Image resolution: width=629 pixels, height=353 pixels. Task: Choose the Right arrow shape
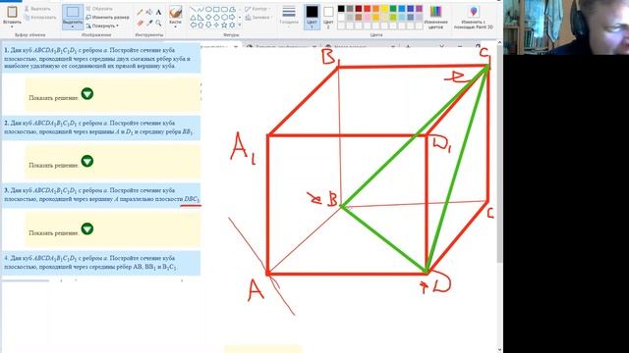[232, 18]
